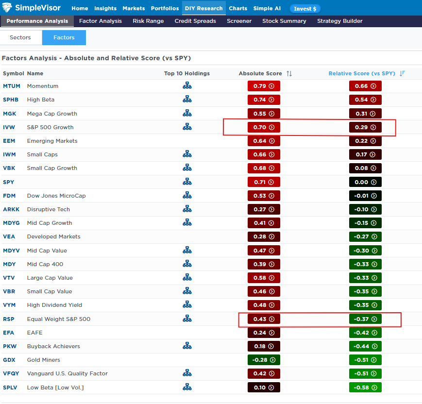The image size is (422, 404).
Task: Sort by the Relative Score descending icon
Action: 402,73
